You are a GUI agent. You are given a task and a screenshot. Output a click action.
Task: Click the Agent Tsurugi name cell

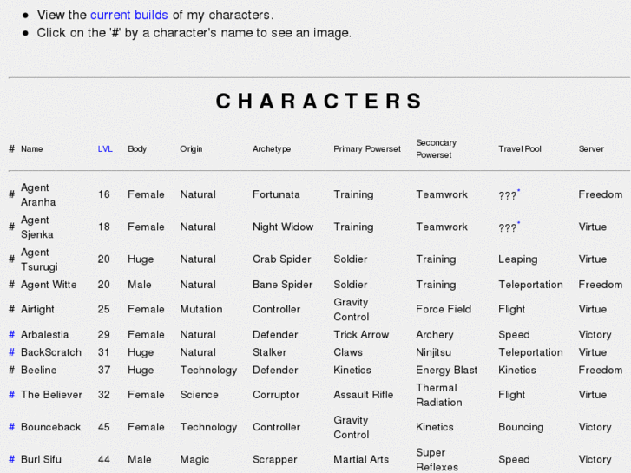[x=39, y=259]
